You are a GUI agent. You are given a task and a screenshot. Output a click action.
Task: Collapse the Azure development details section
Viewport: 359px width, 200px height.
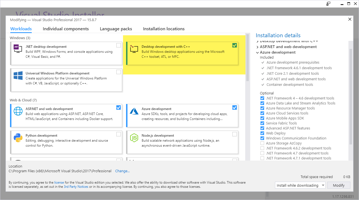(x=257, y=52)
